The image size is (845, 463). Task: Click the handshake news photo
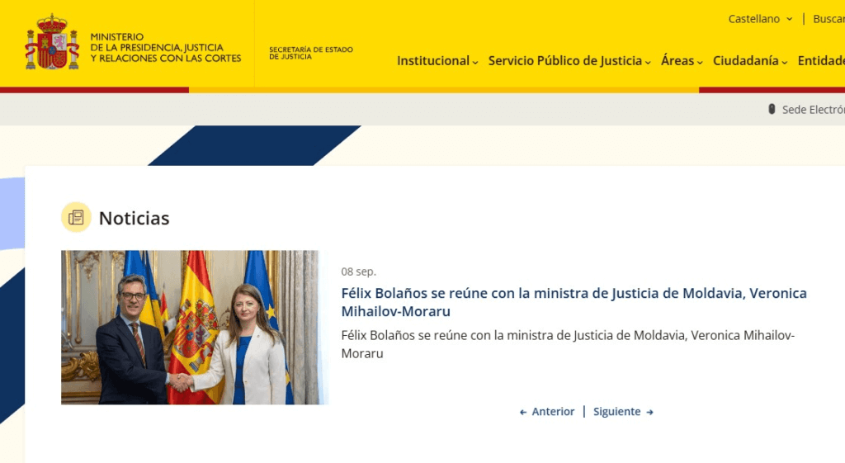pyautogui.click(x=195, y=327)
